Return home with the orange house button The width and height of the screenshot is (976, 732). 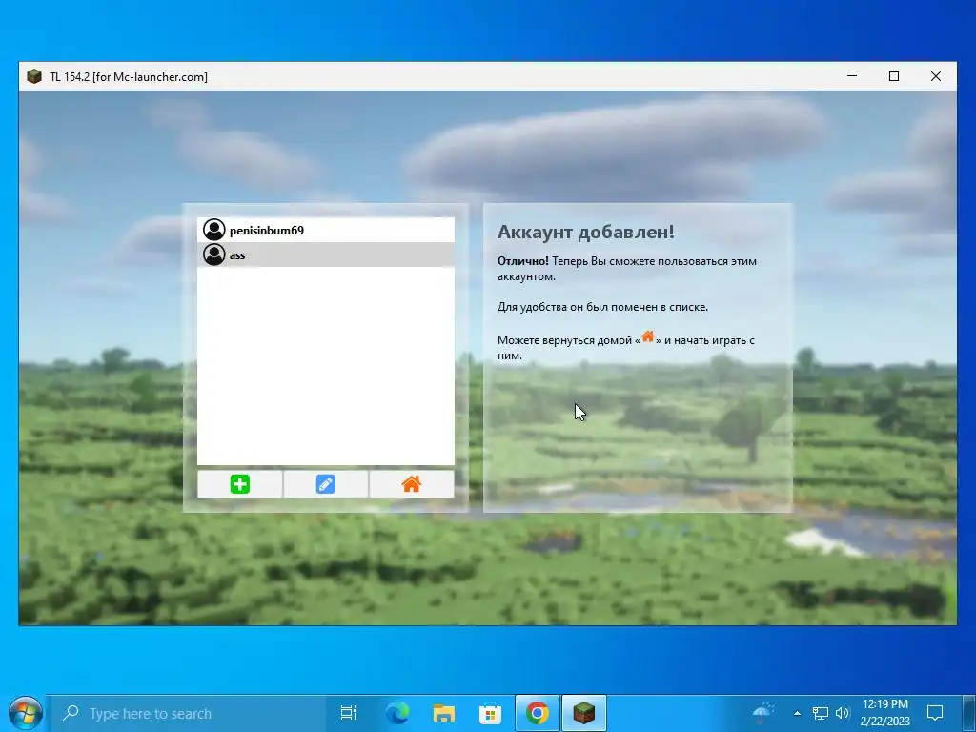[x=412, y=484]
